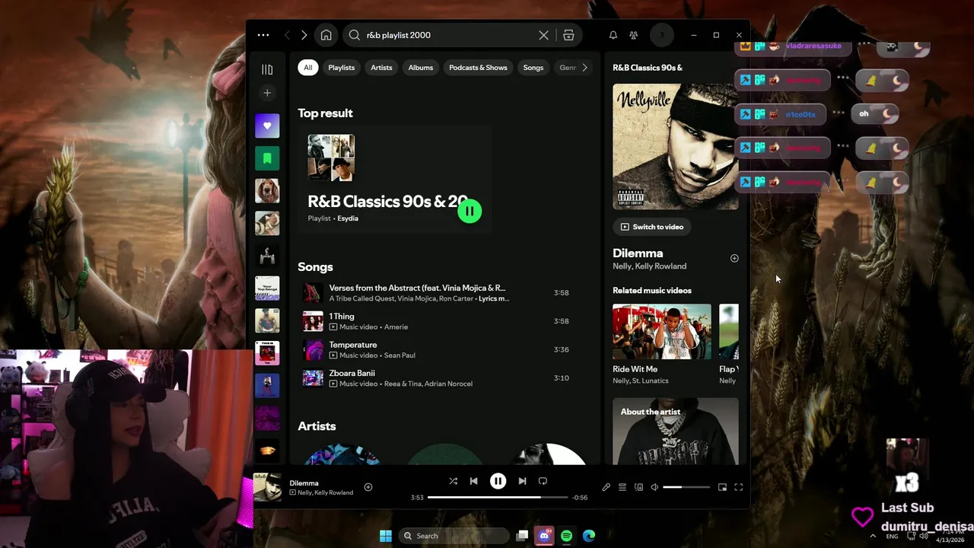This screenshot has height=548, width=974.
Task: Open the now-playing cover art in player bar
Action: click(x=267, y=487)
